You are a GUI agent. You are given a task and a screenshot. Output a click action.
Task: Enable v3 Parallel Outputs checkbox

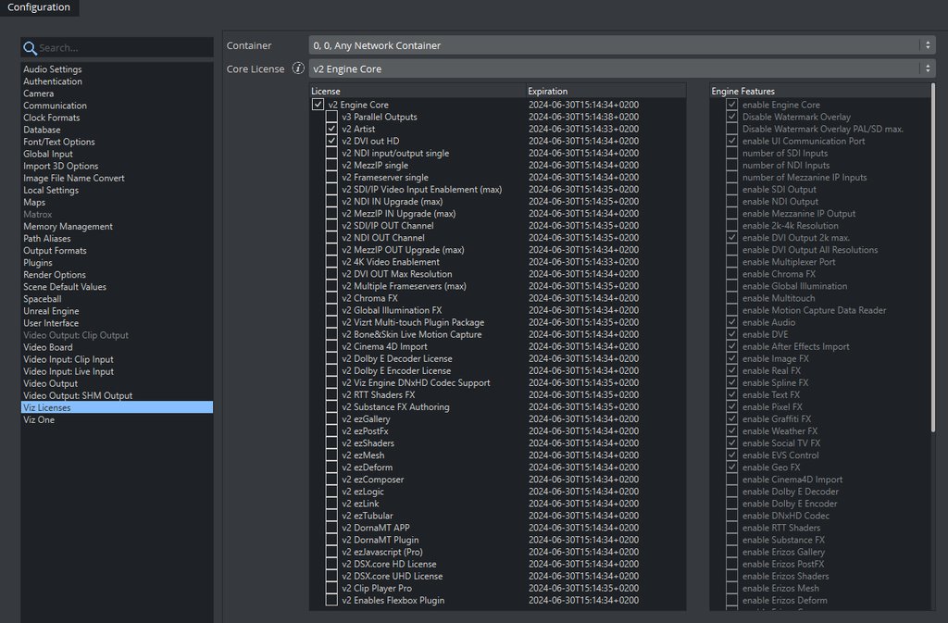coord(331,118)
